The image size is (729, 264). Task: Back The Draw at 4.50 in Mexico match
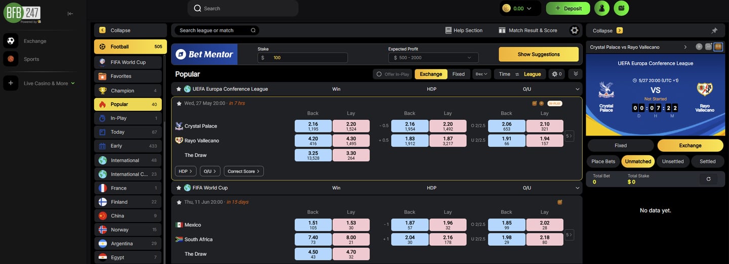(x=313, y=254)
